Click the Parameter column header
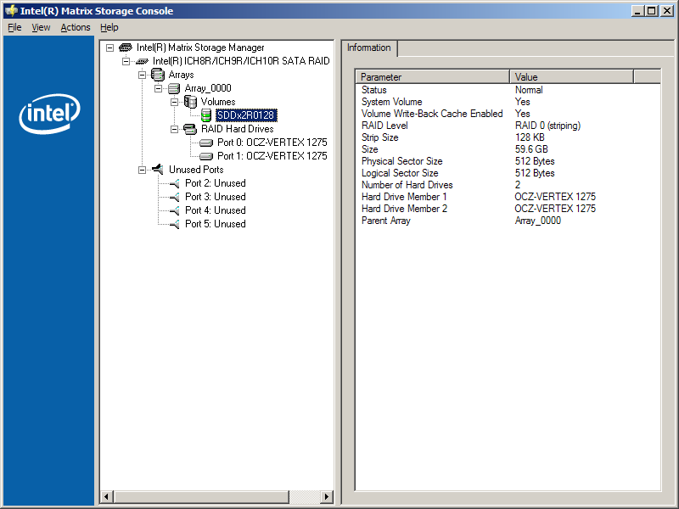Image resolution: width=679 pixels, height=509 pixels. [433, 76]
